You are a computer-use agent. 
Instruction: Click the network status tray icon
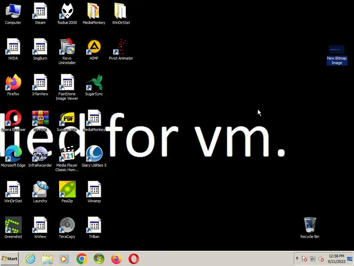click(x=313, y=258)
